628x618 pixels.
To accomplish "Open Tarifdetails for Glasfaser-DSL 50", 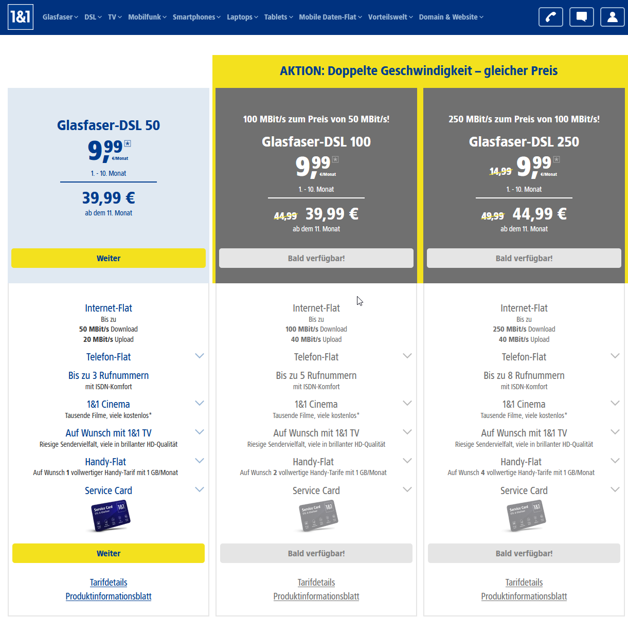I will coord(109,583).
